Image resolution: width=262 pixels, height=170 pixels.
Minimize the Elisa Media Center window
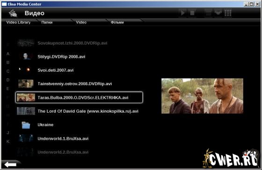tap(246, 4)
